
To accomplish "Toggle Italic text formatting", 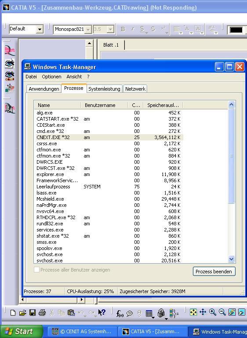I will click(x=133, y=29).
